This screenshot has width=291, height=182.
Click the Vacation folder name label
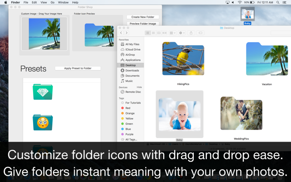(x=267, y=84)
